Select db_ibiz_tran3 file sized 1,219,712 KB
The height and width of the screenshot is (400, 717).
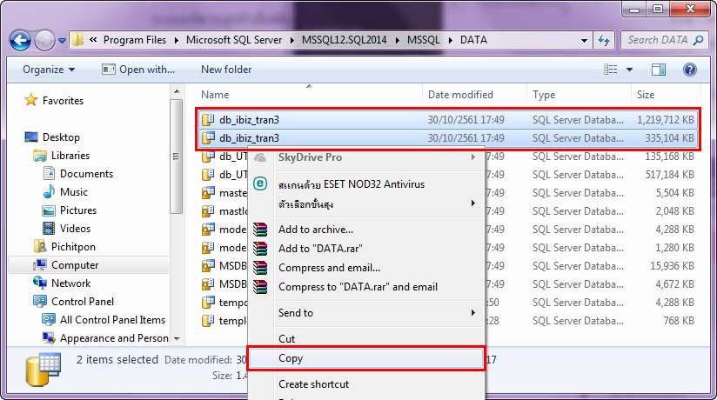click(x=448, y=120)
